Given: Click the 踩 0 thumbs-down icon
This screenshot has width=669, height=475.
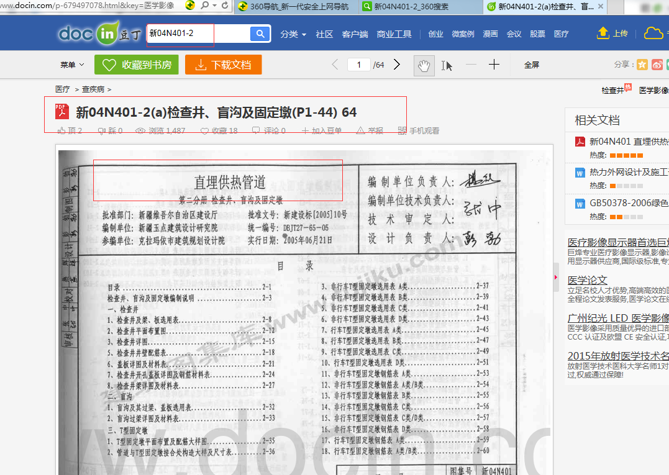Looking at the screenshot, I should coord(102,130).
